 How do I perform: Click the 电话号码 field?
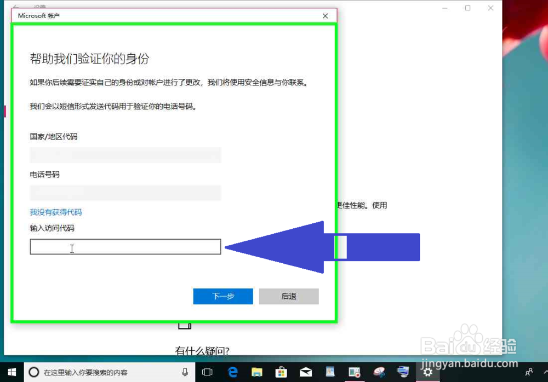(x=125, y=193)
